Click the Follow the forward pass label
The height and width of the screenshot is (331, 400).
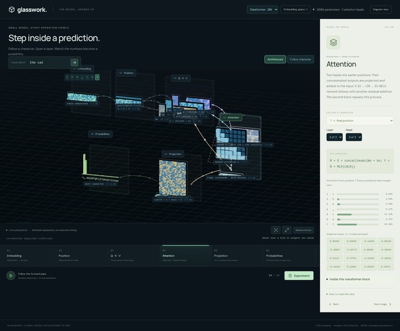(32, 274)
